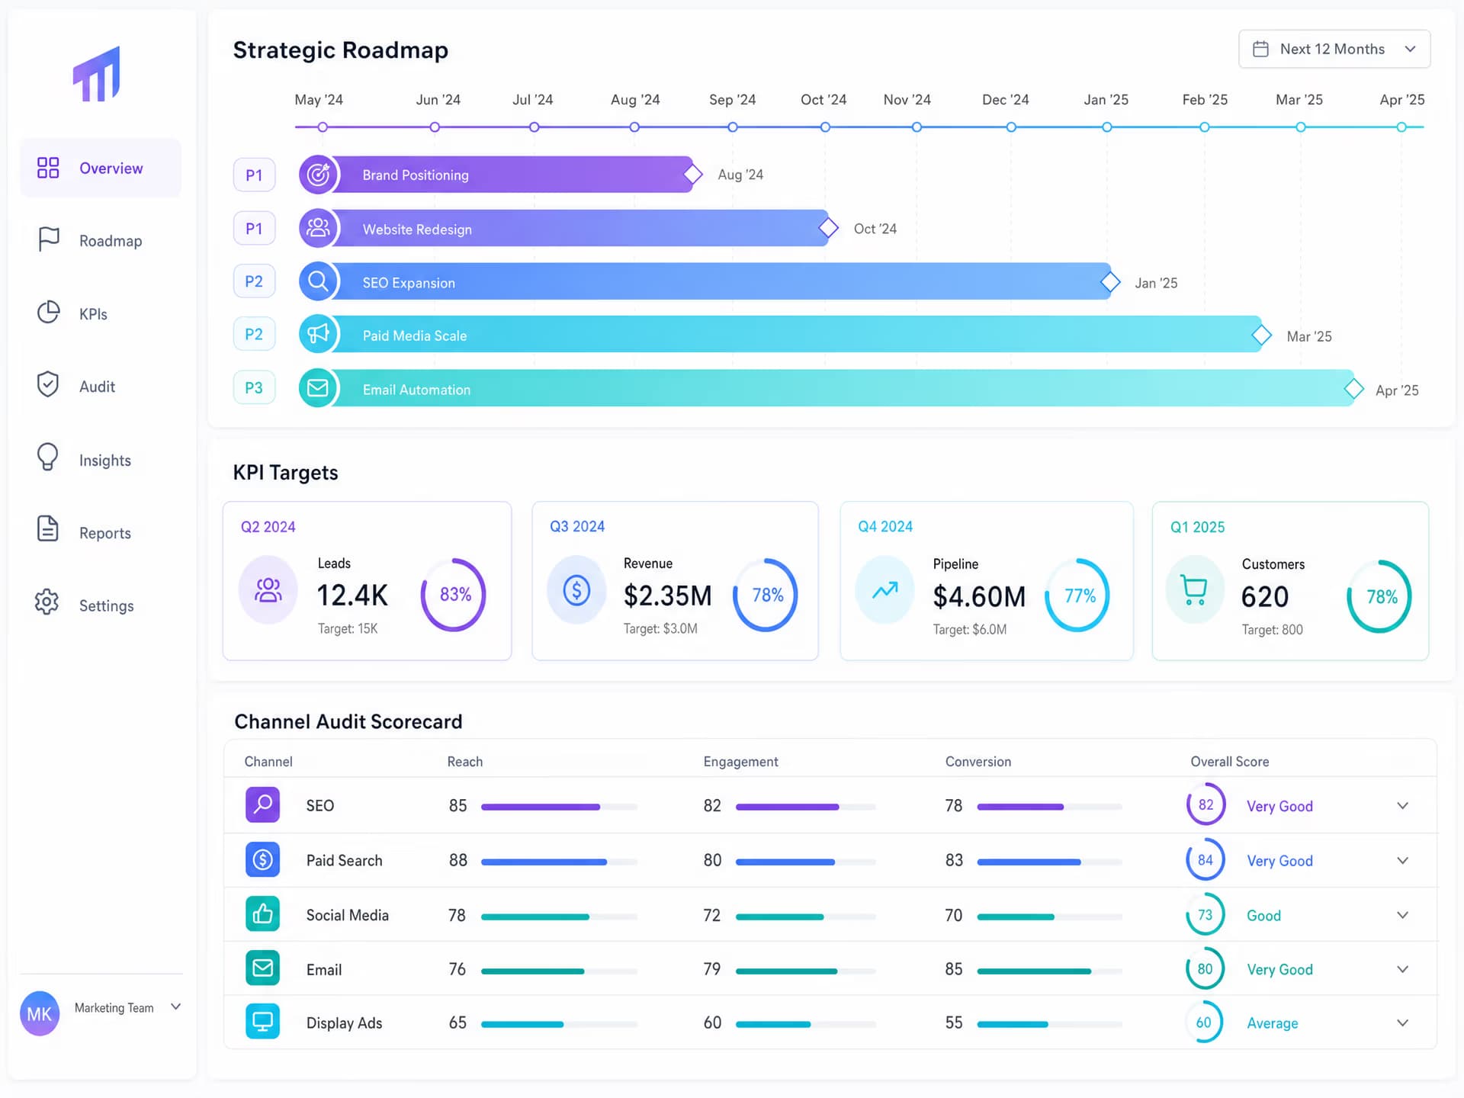The image size is (1464, 1098).
Task: Click the Paid Search dollar icon
Action: tap(262, 859)
